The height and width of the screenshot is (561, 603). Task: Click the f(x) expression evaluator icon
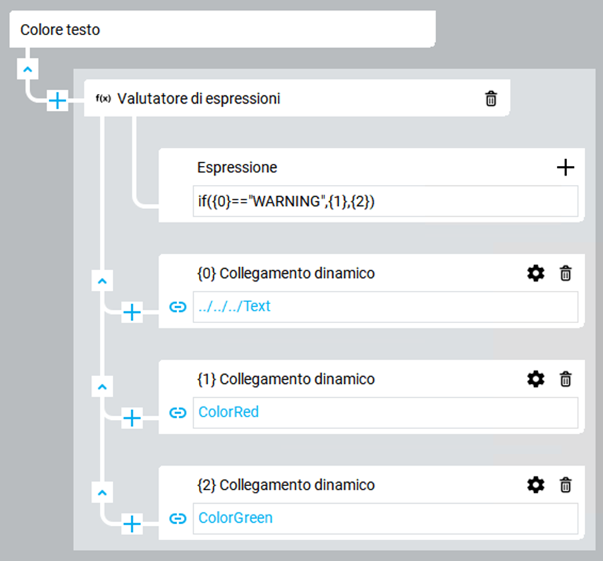(103, 99)
